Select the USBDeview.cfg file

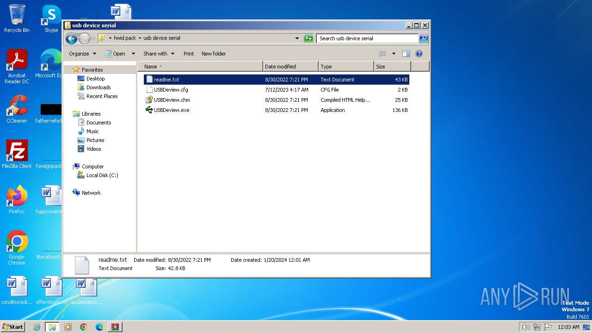tap(277, 90)
